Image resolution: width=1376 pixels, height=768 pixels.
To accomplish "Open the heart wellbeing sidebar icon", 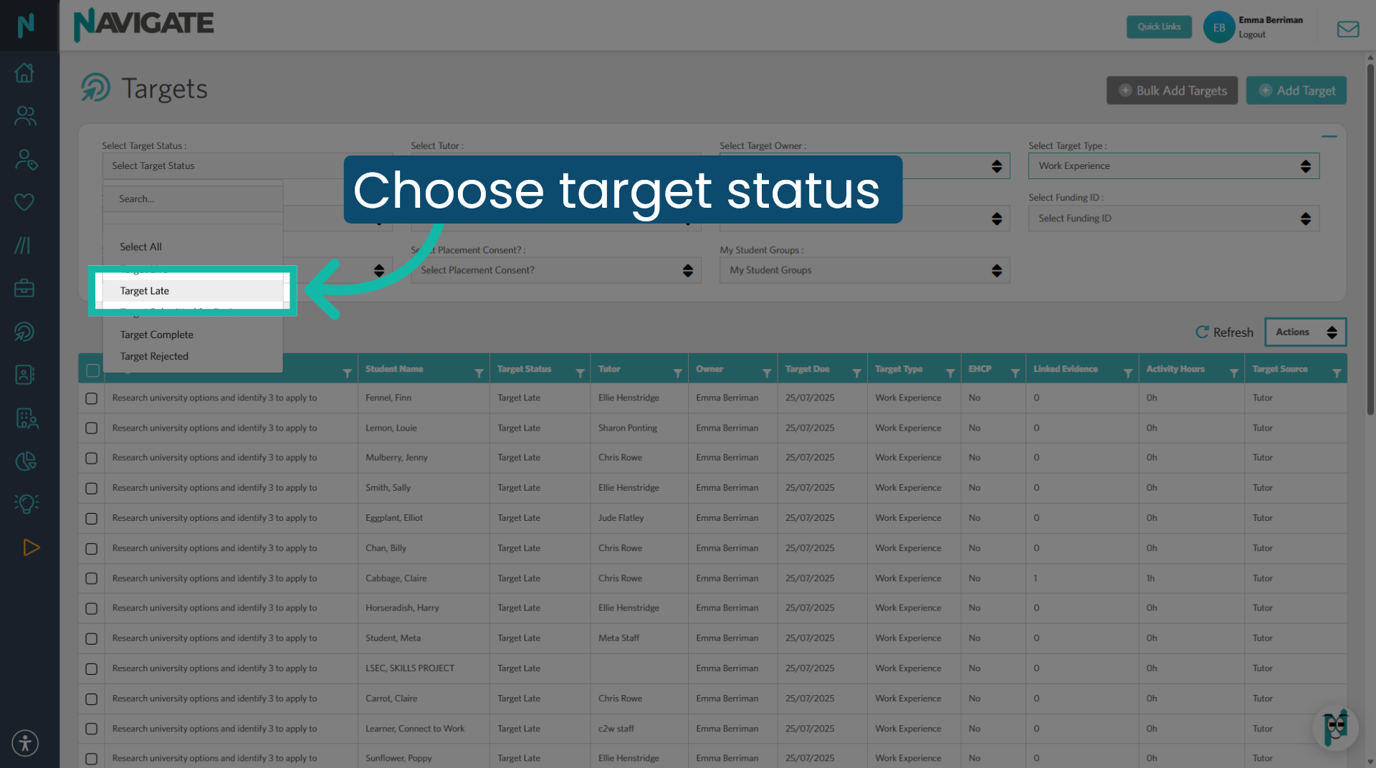I will (25, 202).
